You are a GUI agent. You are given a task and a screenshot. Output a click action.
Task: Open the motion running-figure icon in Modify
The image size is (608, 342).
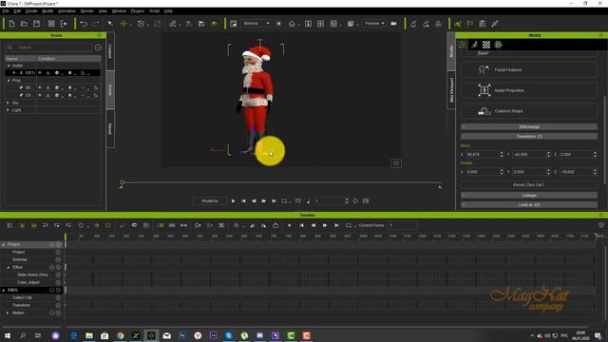pos(475,45)
